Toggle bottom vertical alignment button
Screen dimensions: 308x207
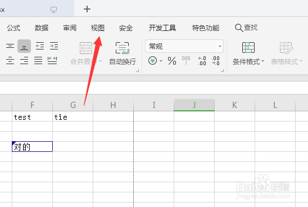coord(24,46)
